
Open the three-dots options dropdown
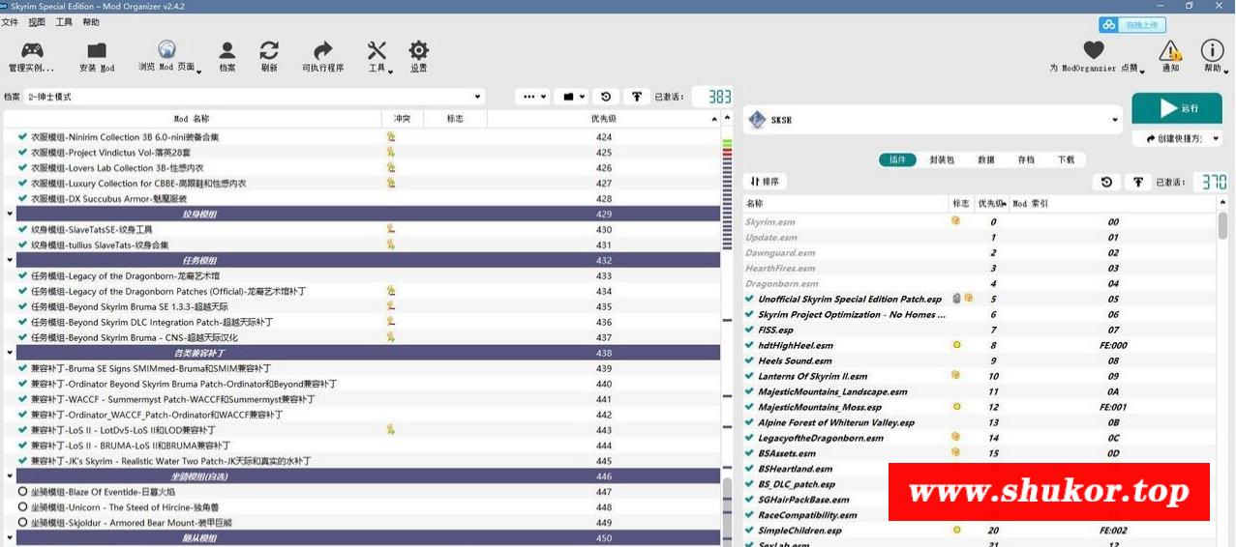pyautogui.click(x=532, y=97)
